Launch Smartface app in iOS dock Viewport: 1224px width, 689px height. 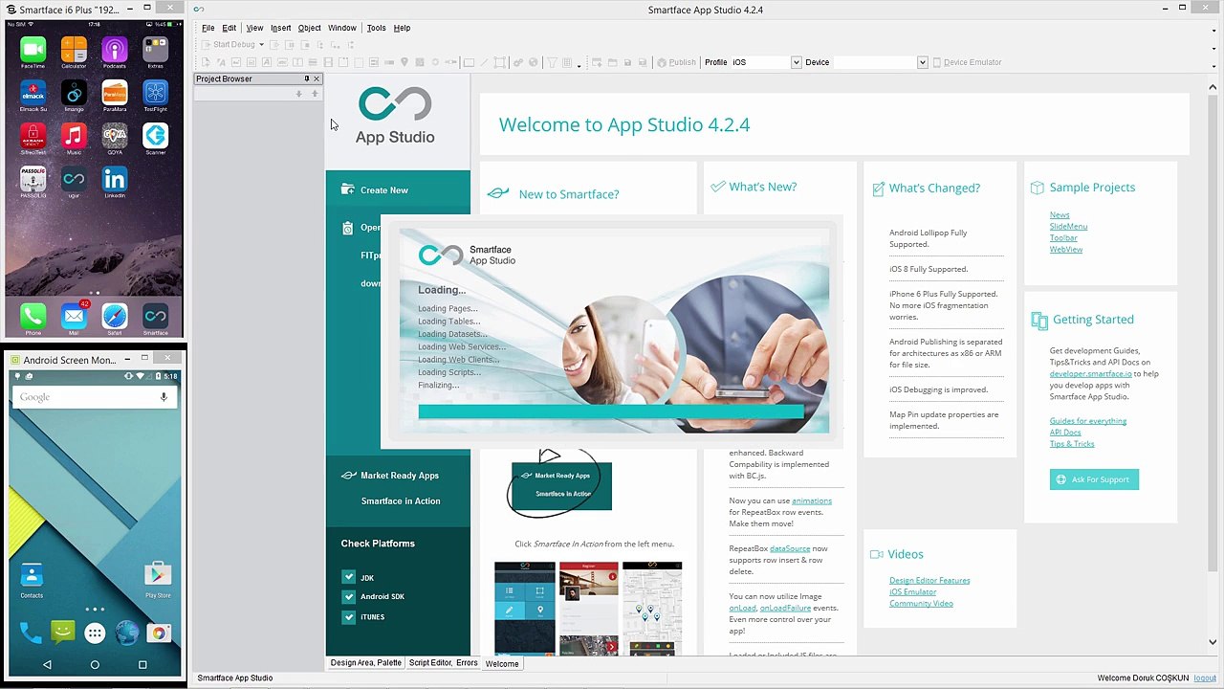click(155, 316)
